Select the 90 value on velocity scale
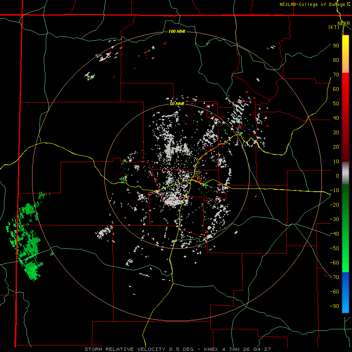This screenshot has width=352, height=352. pyautogui.click(x=336, y=46)
